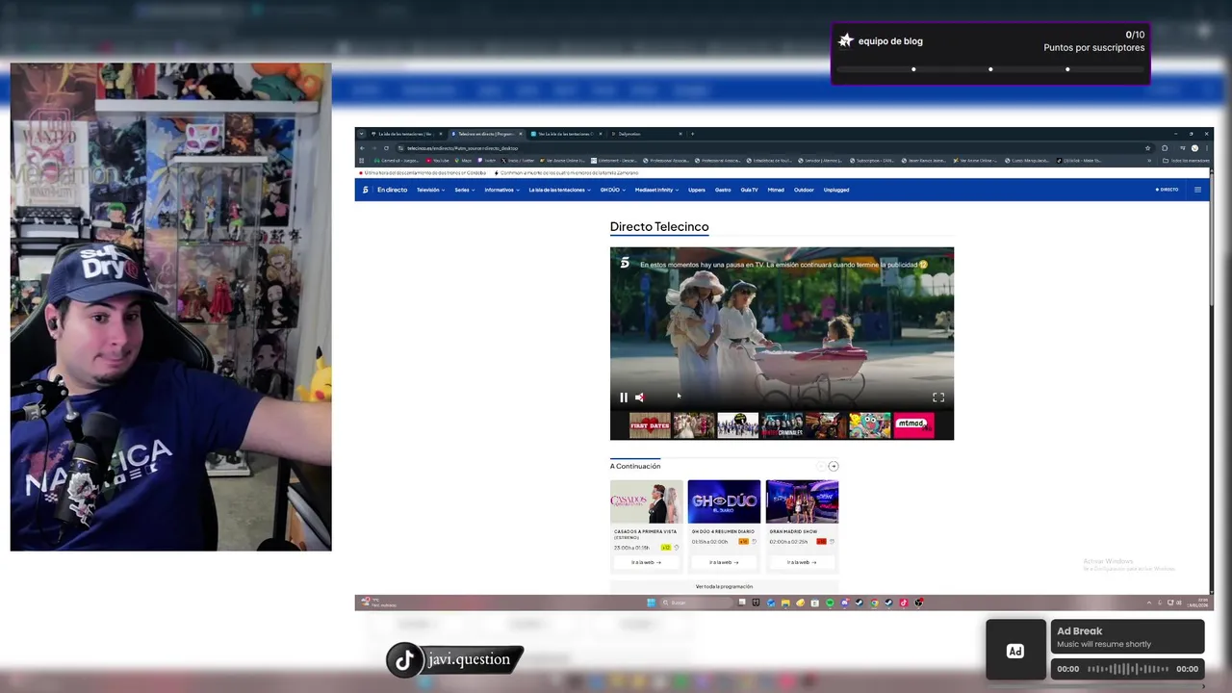This screenshot has width=1232, height=693.
Task: Open Outdoor in site navigation
Action: point(804,190)
